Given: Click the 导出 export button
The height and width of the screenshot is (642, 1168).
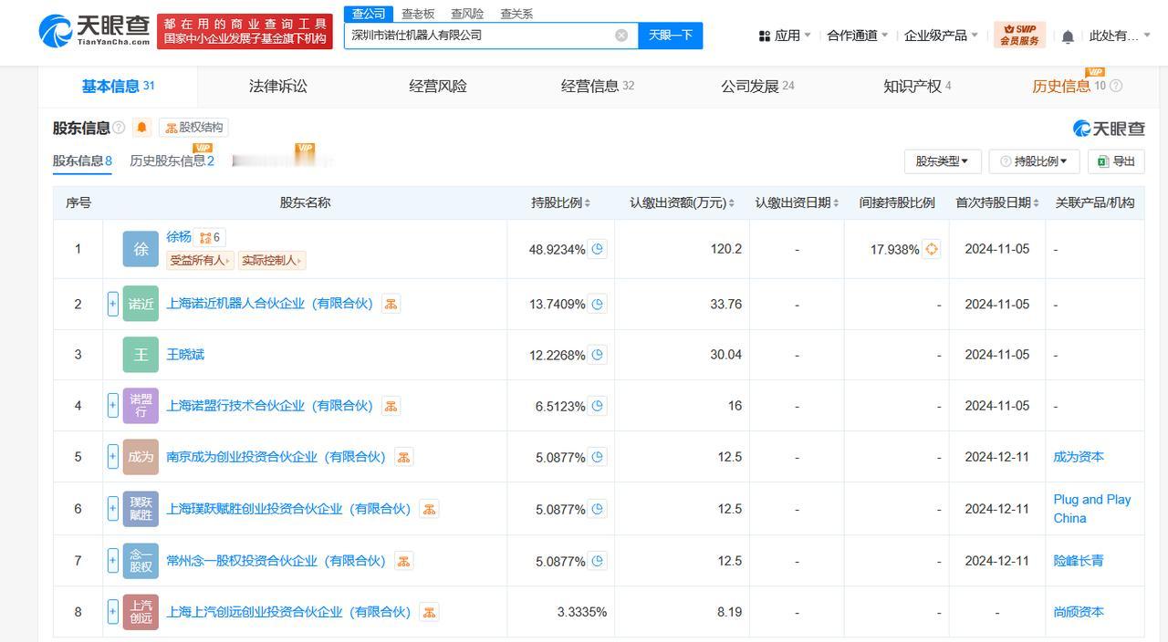Looking at the screenshot, I should (x=1116, y=161).
